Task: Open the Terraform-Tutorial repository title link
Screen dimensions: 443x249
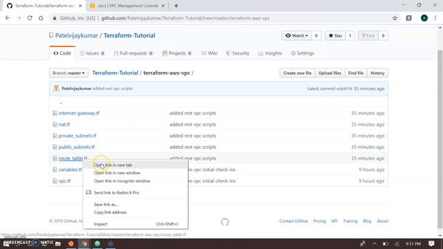Action: [129, 35]
